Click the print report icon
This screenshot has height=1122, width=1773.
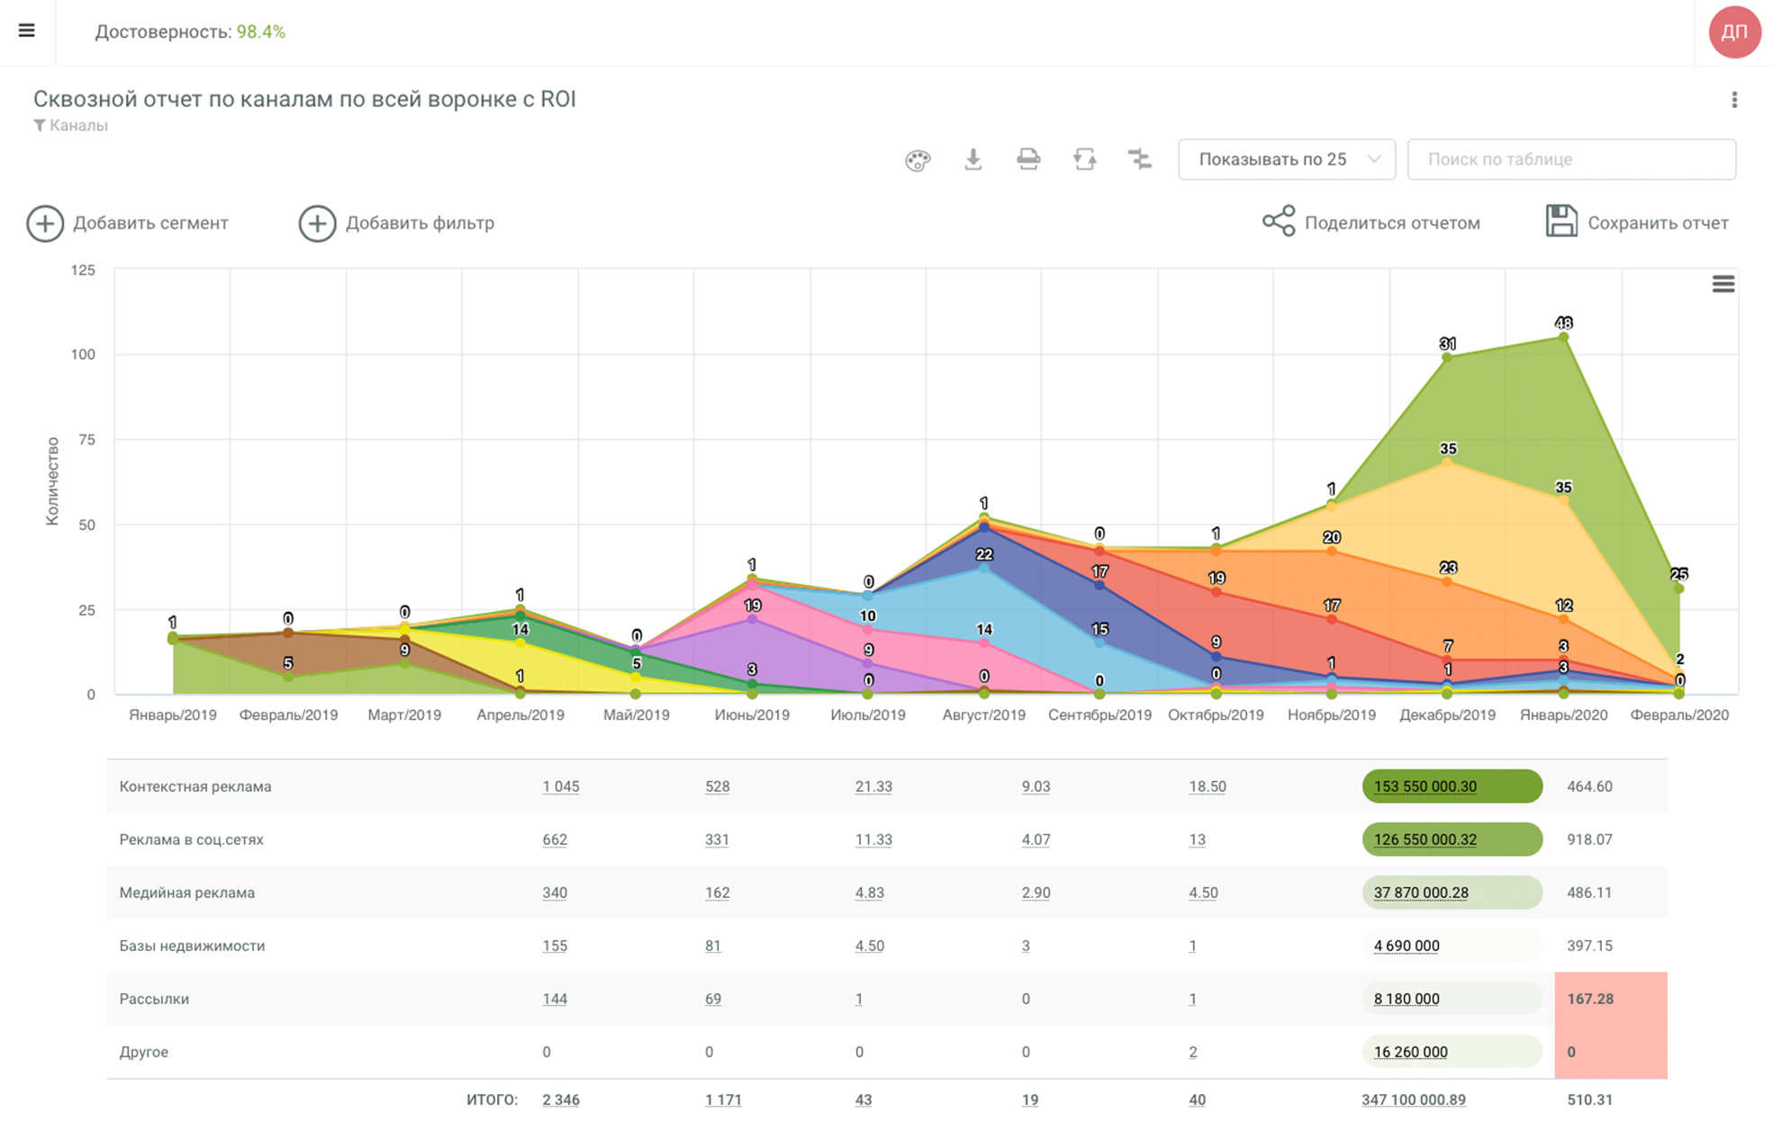click(x=1028, y=159)
